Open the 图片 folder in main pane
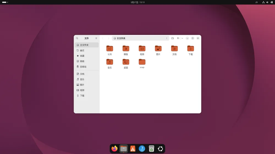This screenshot has height=154, width=275. [x=158, y=50]
